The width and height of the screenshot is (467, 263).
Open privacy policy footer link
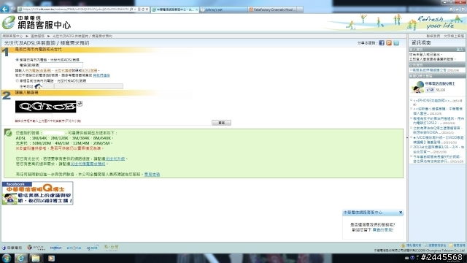(x=414, y=245)
